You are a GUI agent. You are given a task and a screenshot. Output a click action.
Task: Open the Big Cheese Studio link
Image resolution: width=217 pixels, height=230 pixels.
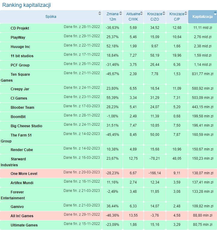click(26, 126)
